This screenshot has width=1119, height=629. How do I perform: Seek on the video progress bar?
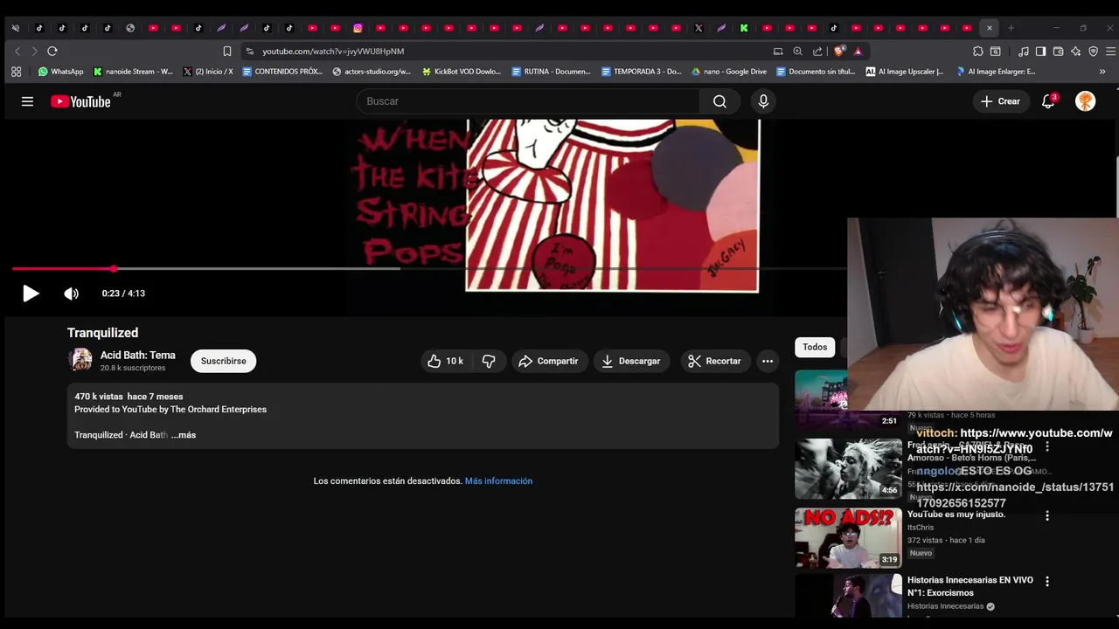[428, 268]
